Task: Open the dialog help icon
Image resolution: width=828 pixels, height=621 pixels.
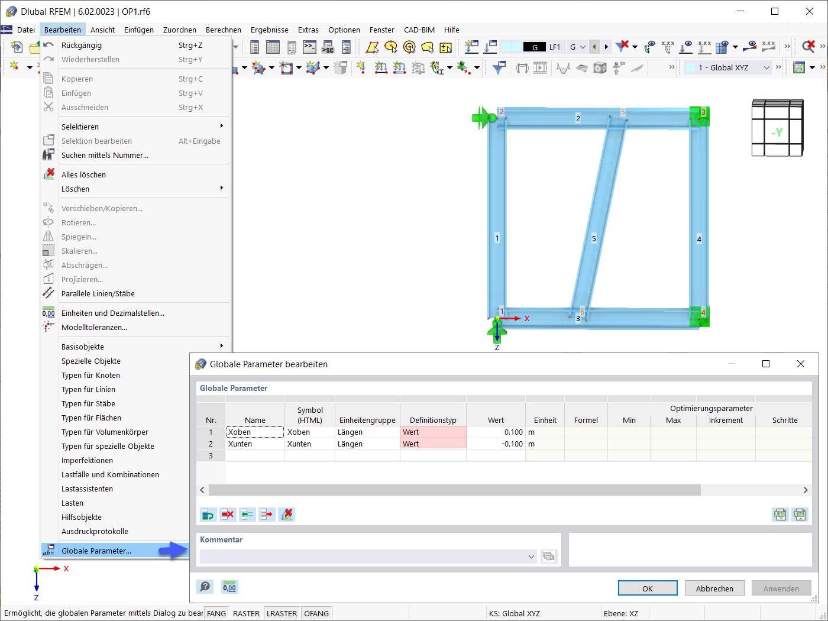Action: (x=205, y=587)
